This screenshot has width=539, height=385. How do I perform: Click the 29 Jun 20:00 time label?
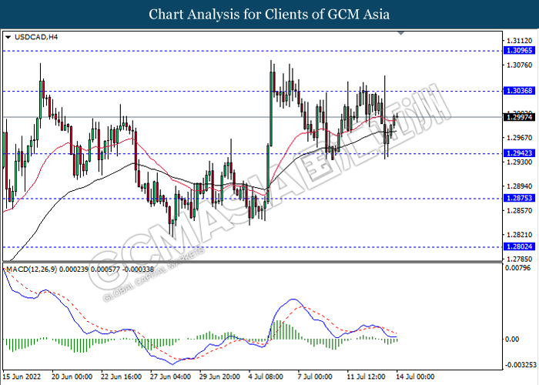coord(219,377)
